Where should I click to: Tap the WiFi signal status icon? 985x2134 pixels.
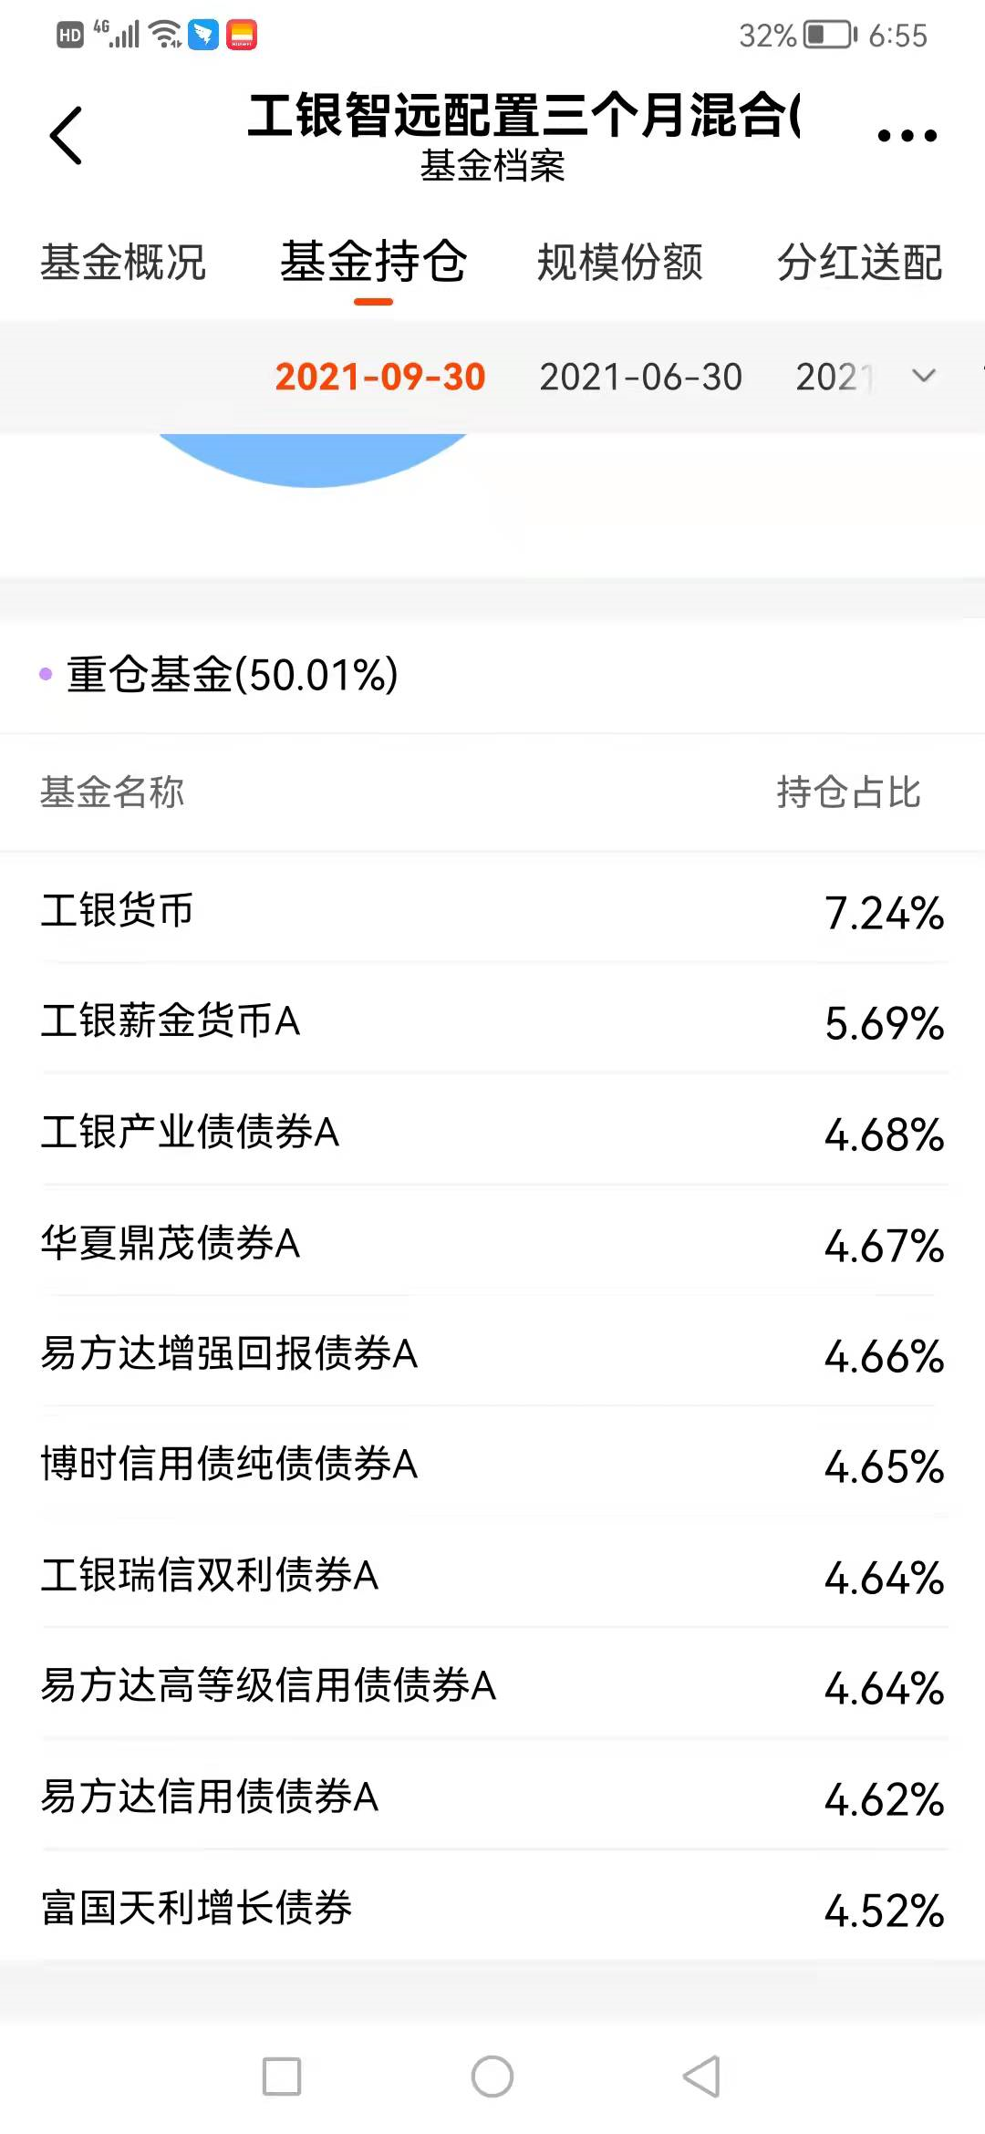point(166,35)
